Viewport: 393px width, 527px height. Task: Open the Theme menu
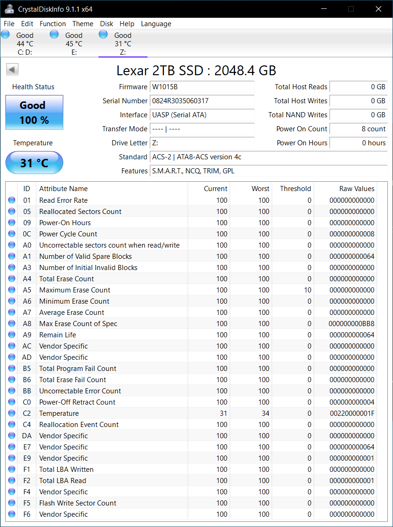click(x=83, y=24)
